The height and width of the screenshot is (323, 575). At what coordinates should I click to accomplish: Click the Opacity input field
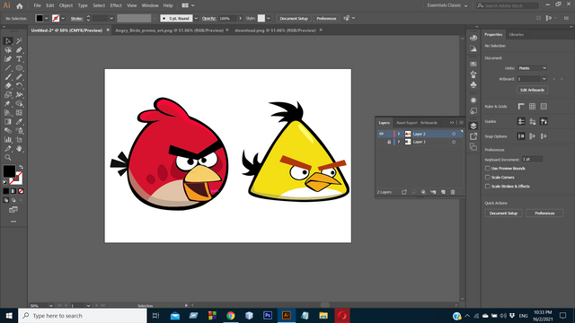point(227,18)
